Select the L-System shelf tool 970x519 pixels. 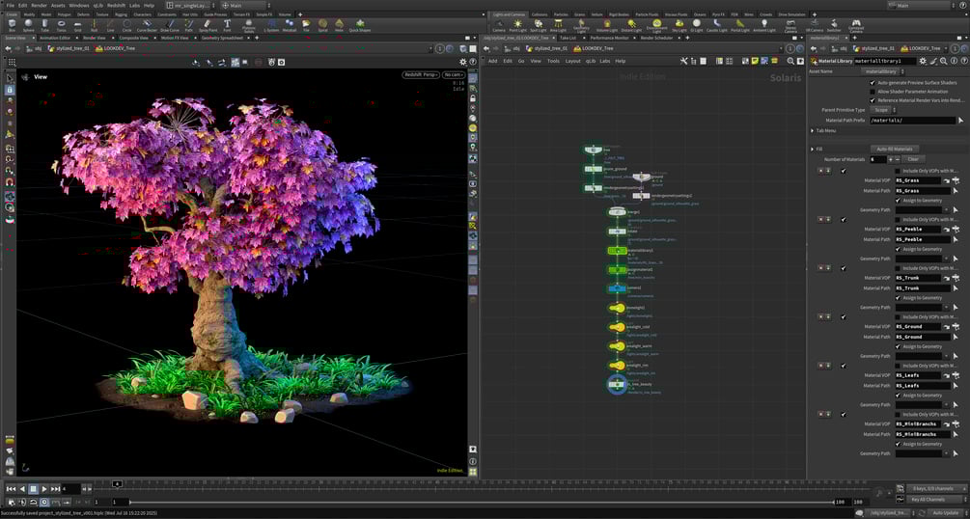pyautogui.click(x=271, y=25)
